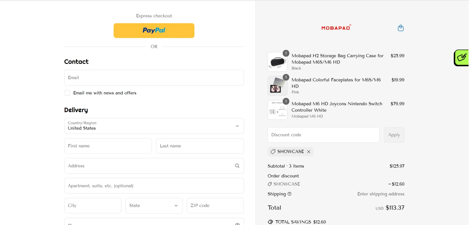Pay with the PayPal express button
This screenshot has height=225, width=469.
coord(154,31)
